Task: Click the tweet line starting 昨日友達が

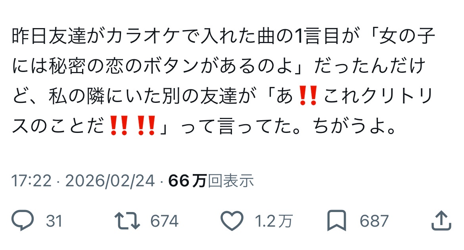Action: (x=223, y=36)
